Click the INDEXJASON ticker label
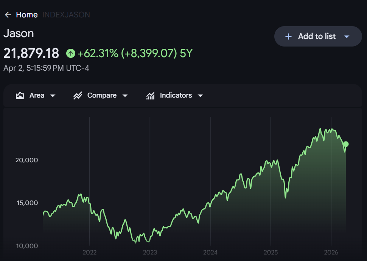The width and height of the screenshot is (367, 261). 66,15
